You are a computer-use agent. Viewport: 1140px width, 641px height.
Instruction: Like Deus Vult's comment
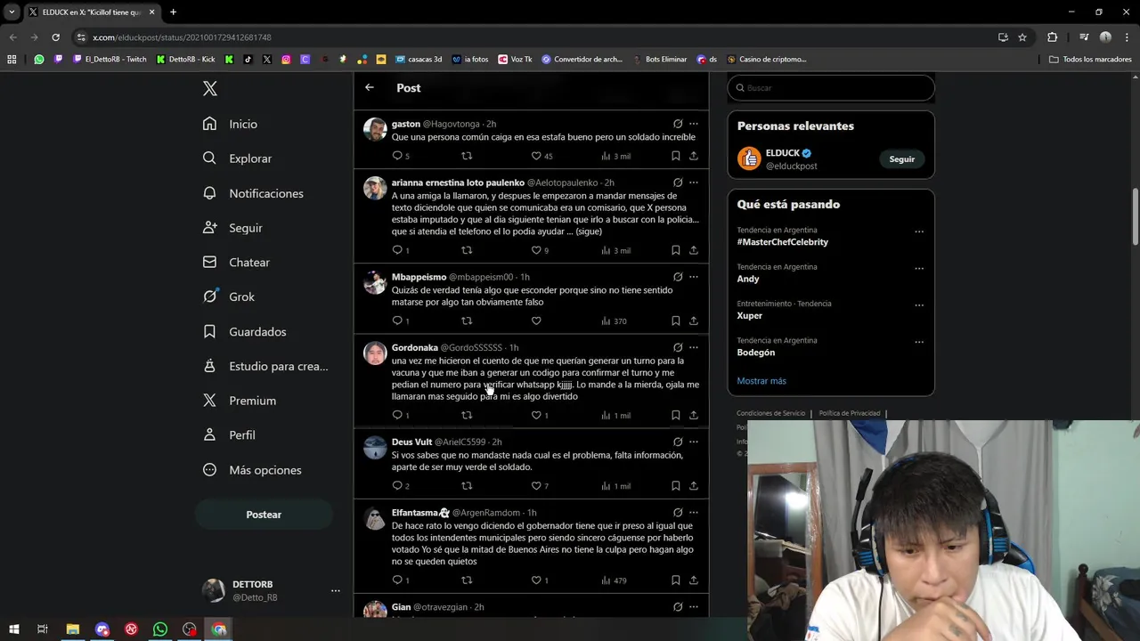tap(536, 486)
